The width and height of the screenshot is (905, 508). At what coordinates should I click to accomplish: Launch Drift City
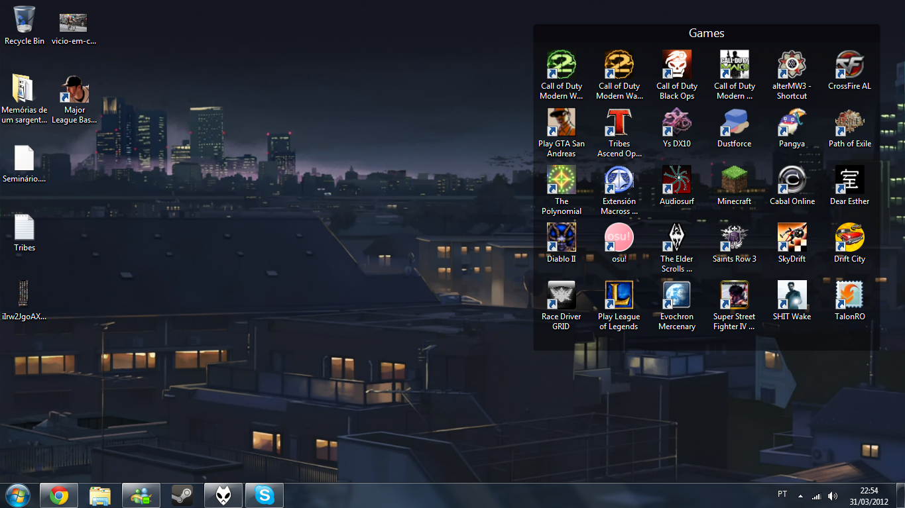pyautogui.click(x=849, y=238)
